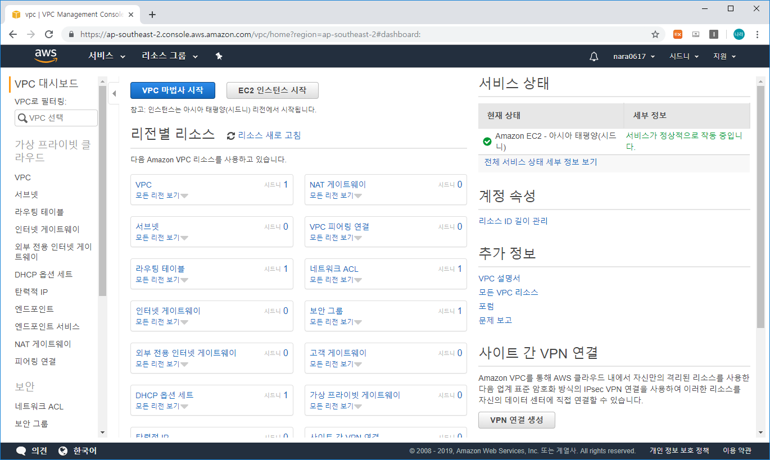
Task: Click the refresh resources icon
Action: click(x=231, y=135)
